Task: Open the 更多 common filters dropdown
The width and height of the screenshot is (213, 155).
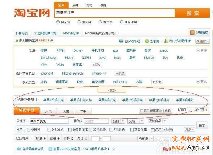Action: coord(190,129)
